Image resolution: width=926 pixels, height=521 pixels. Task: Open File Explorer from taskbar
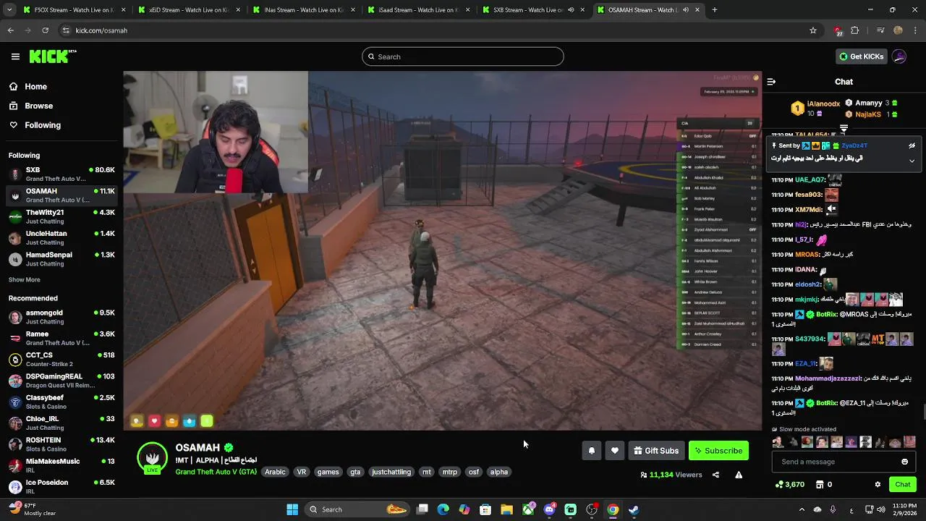507,509
